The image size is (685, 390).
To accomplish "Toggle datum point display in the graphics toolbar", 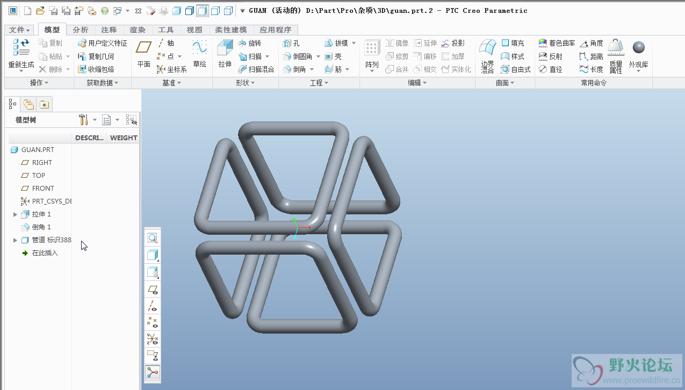I will click(x=153, y=322).
